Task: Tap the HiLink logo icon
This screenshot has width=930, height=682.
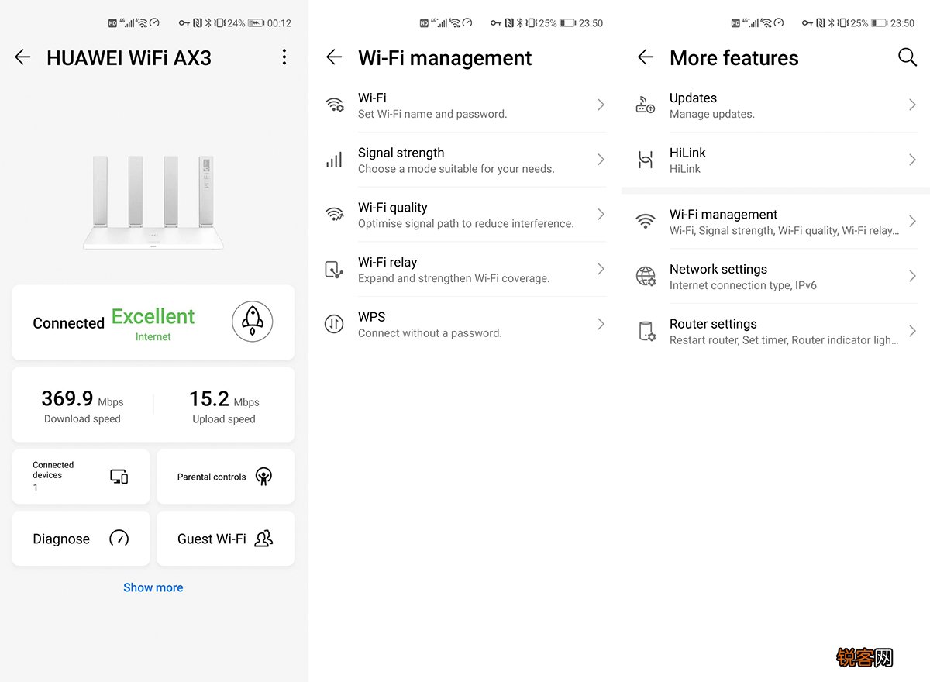Action: pyautogui.click(x=646, y=160)
